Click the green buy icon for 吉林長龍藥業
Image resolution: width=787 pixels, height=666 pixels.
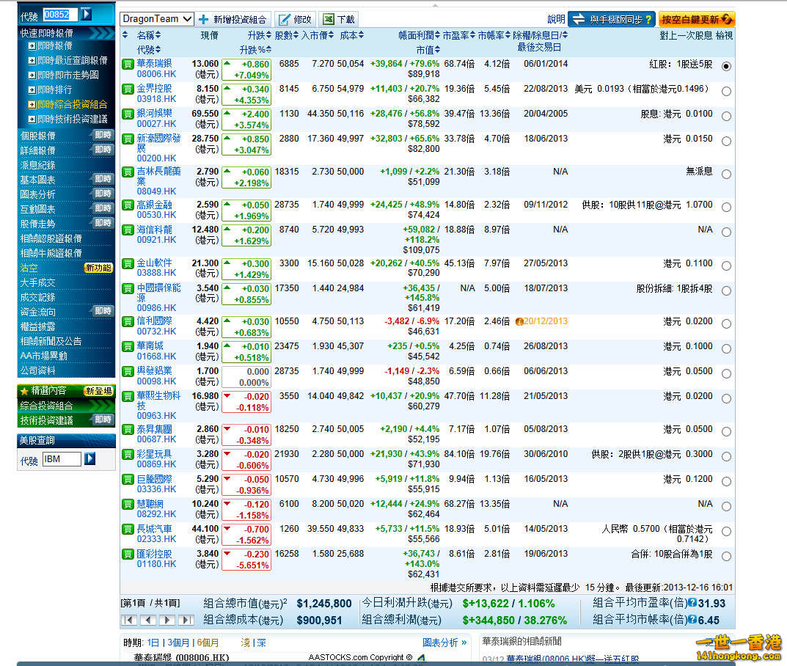pyautogui.click(x=128, y=172)
